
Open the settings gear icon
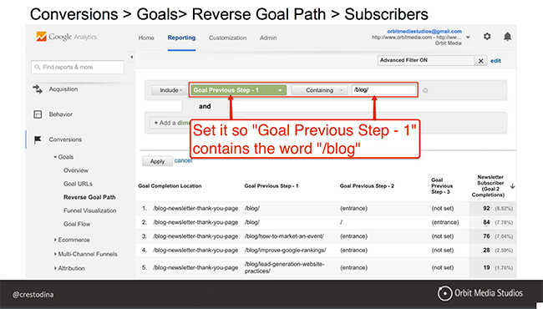487,37
